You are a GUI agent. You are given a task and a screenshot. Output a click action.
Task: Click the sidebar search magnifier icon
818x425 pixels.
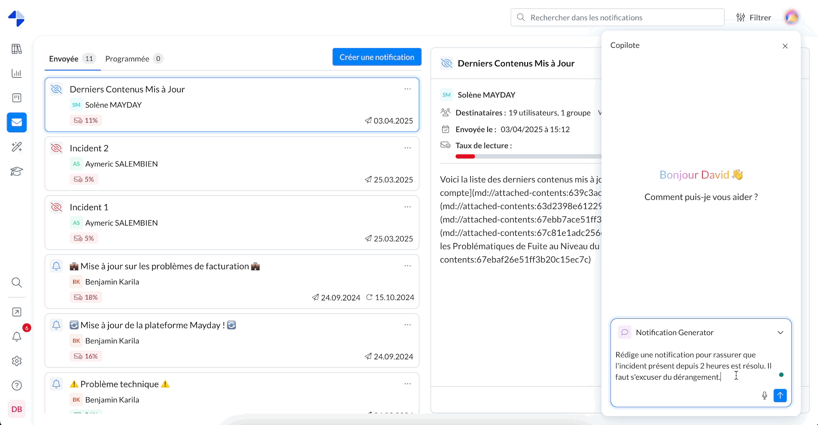coord(17,282)
